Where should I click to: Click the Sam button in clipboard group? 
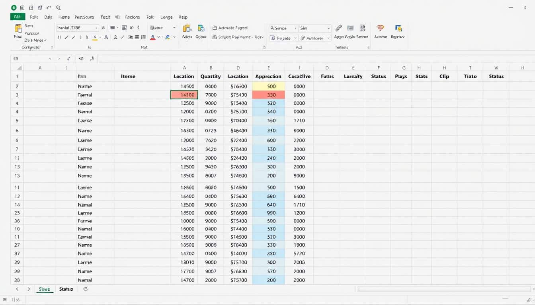28,26
